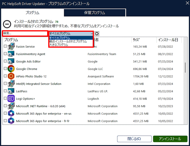Click the FusionInventory Agent icon
190x146 pixels.
[11, 54]
